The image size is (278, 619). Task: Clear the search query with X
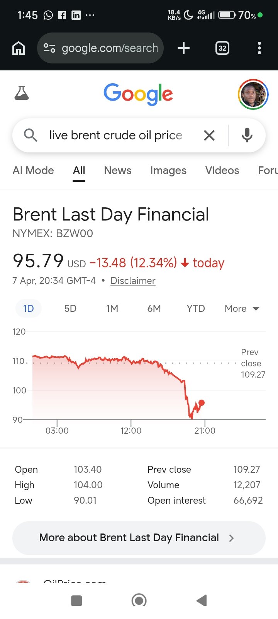click(x=209, y=135)
